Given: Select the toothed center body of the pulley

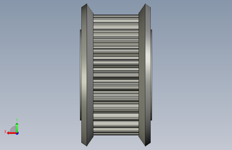Looking at the screenshot, I should (x=116, y=75).
